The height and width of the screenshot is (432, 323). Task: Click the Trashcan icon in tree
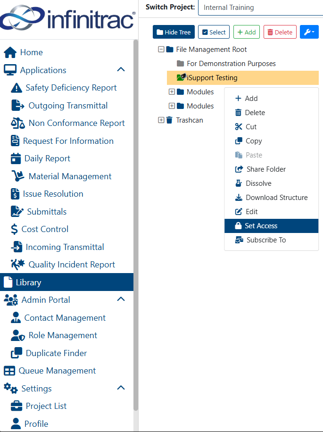(169, 120)
